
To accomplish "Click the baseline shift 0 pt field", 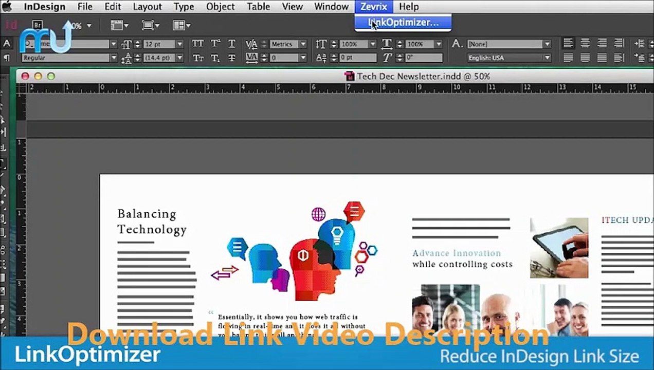I will tap(357, 58).
